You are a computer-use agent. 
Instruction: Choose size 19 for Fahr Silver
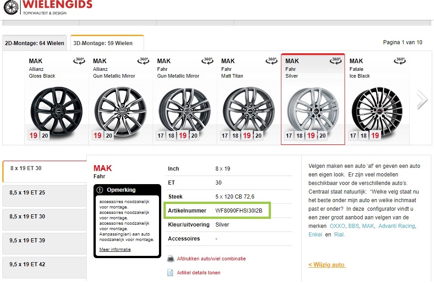pos(311,135)
